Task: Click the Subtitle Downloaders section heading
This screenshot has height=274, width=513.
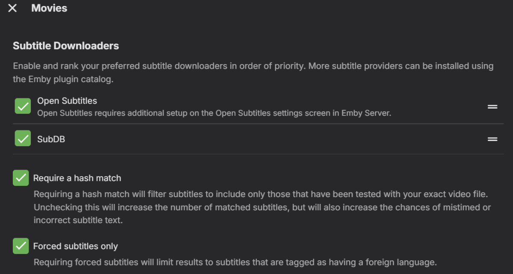Action: 66,45
